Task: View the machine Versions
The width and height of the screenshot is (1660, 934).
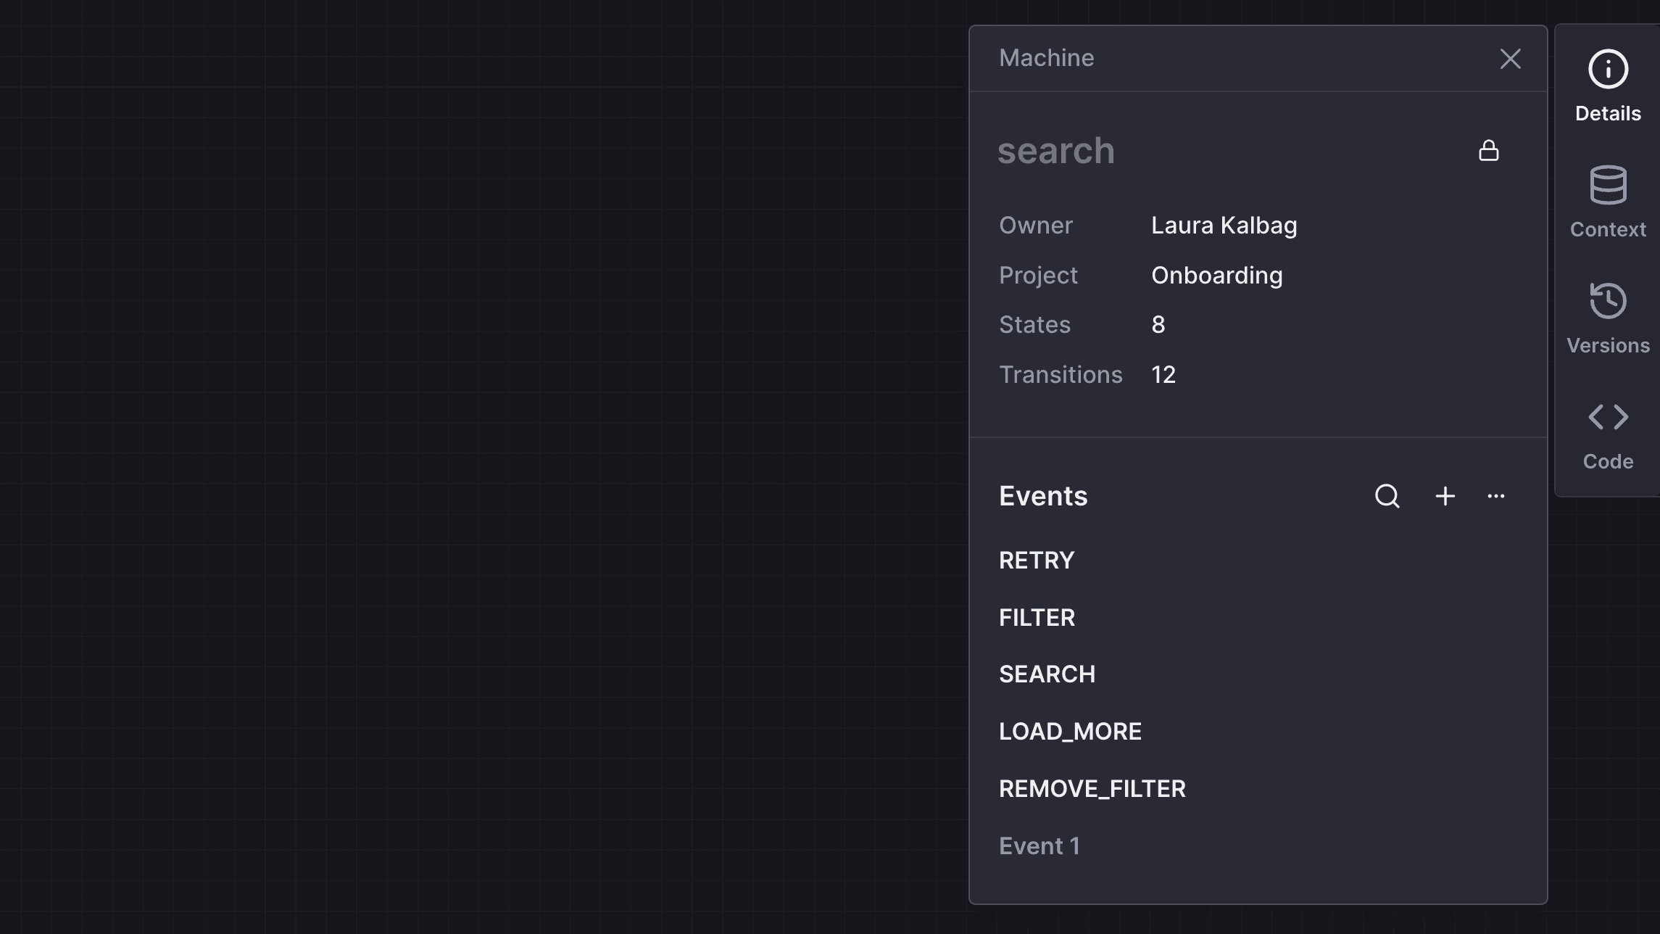Action: 1607,318
